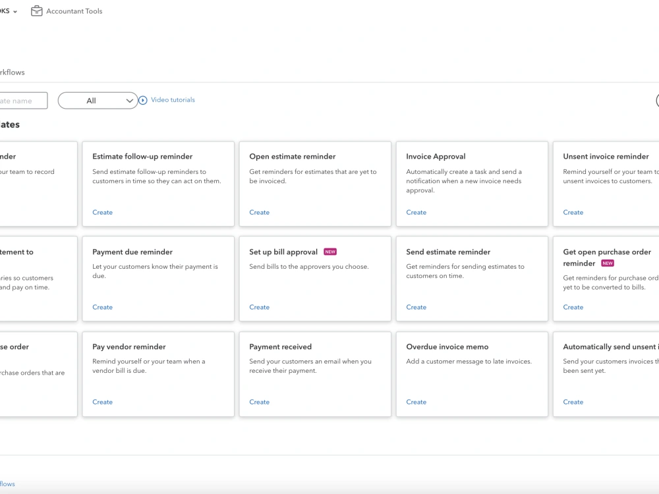Open the Video tutorials link
659x494 pixels.
[x=173, y=99]
